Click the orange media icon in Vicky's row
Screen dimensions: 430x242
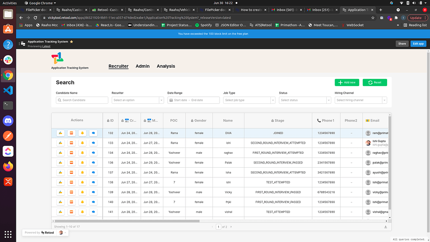pos(71,192)
